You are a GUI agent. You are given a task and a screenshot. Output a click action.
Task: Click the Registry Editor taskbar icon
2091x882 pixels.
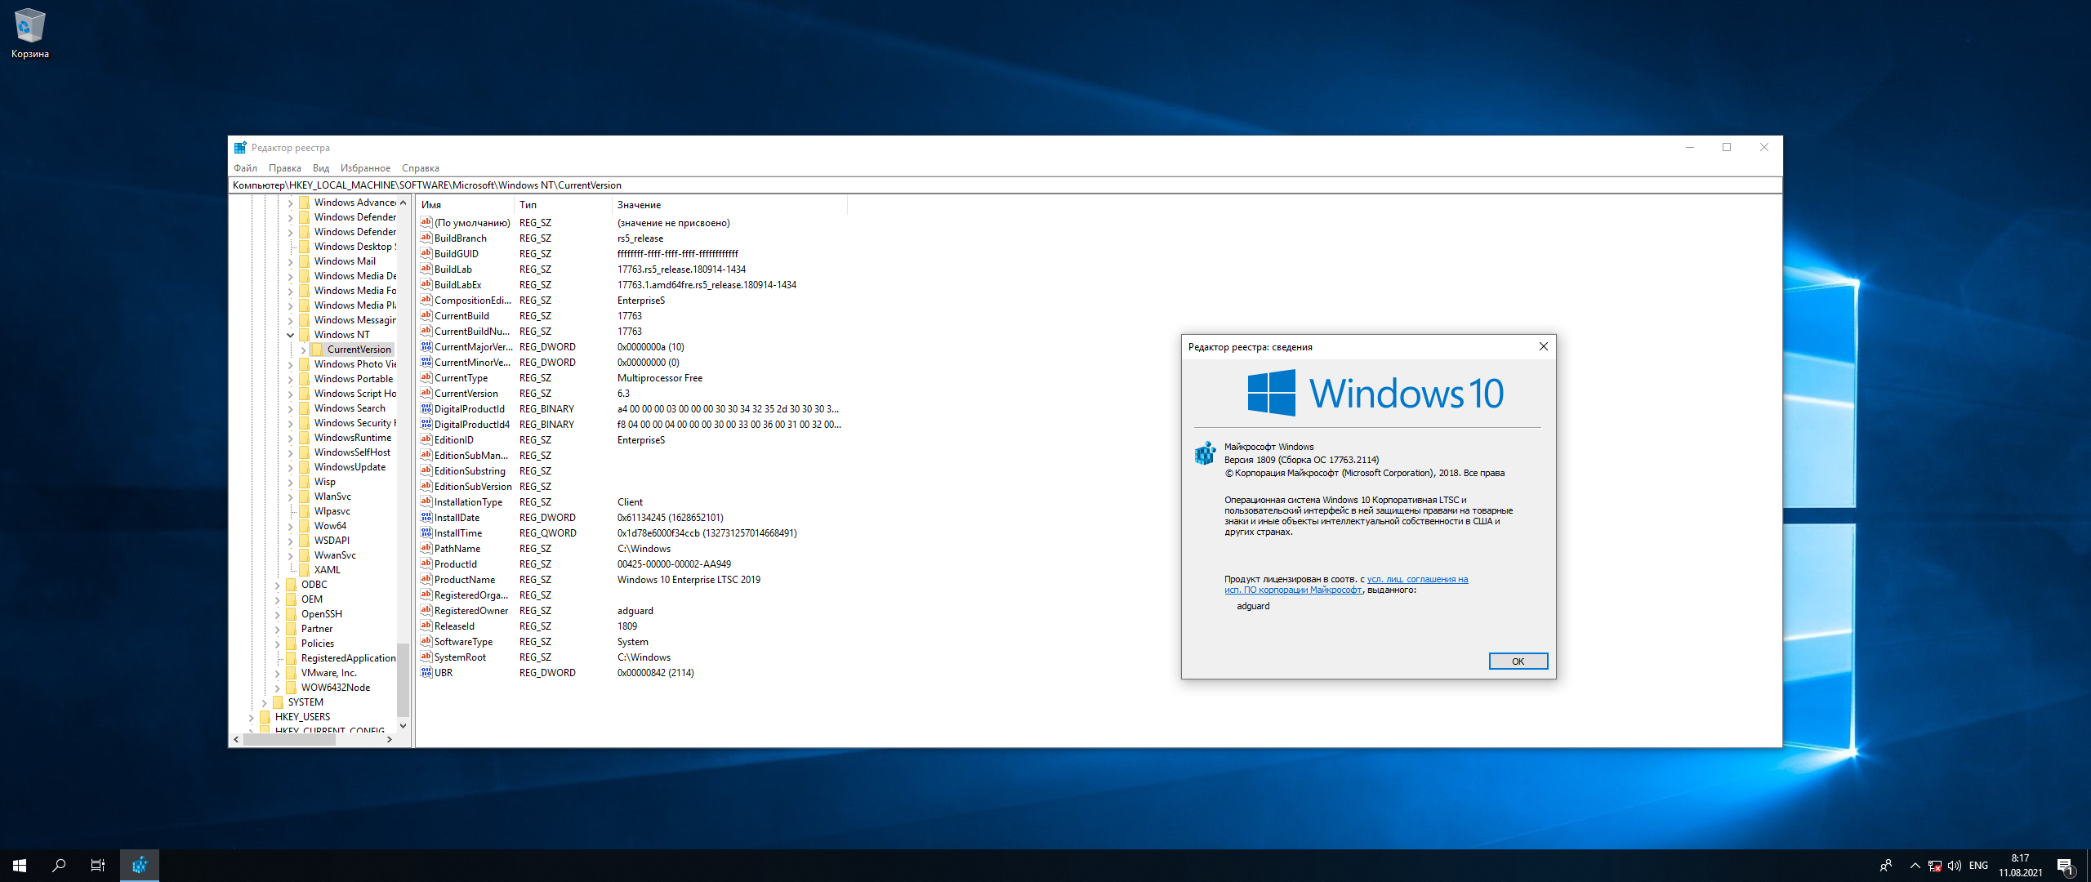140,866
